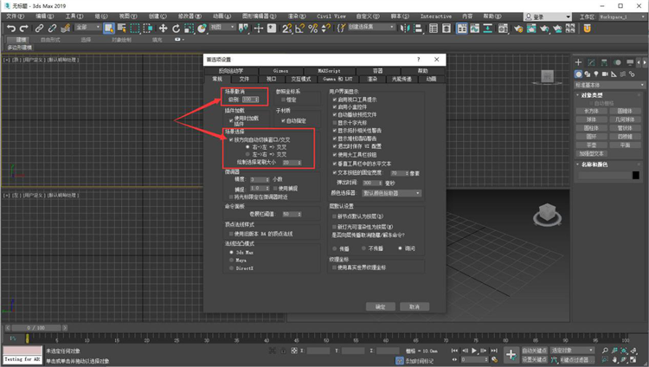Click the 长方体 box primitive button

pyautogui.click(x=592, y=111)
